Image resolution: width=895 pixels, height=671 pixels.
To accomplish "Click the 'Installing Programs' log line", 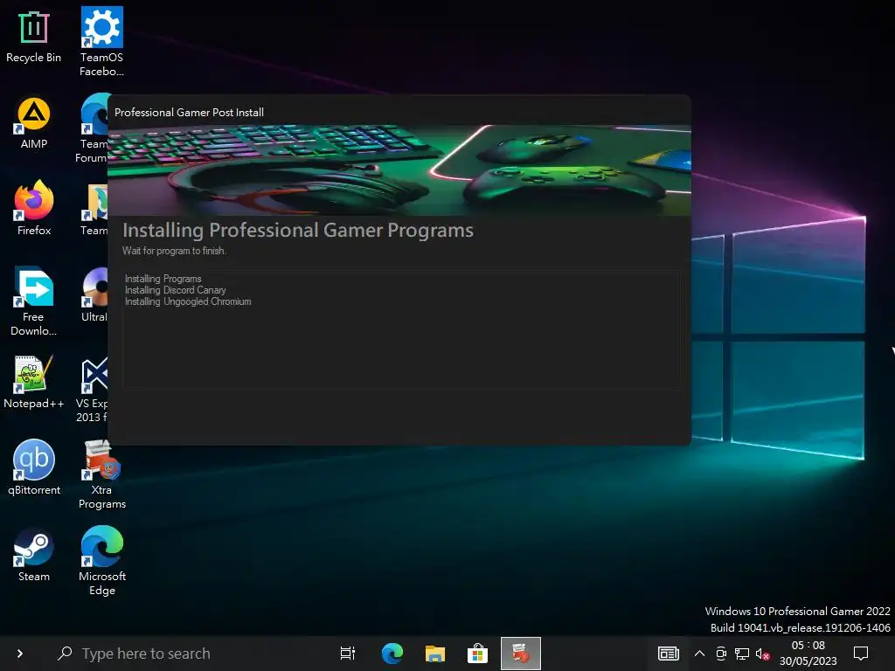I will point(163,279).
